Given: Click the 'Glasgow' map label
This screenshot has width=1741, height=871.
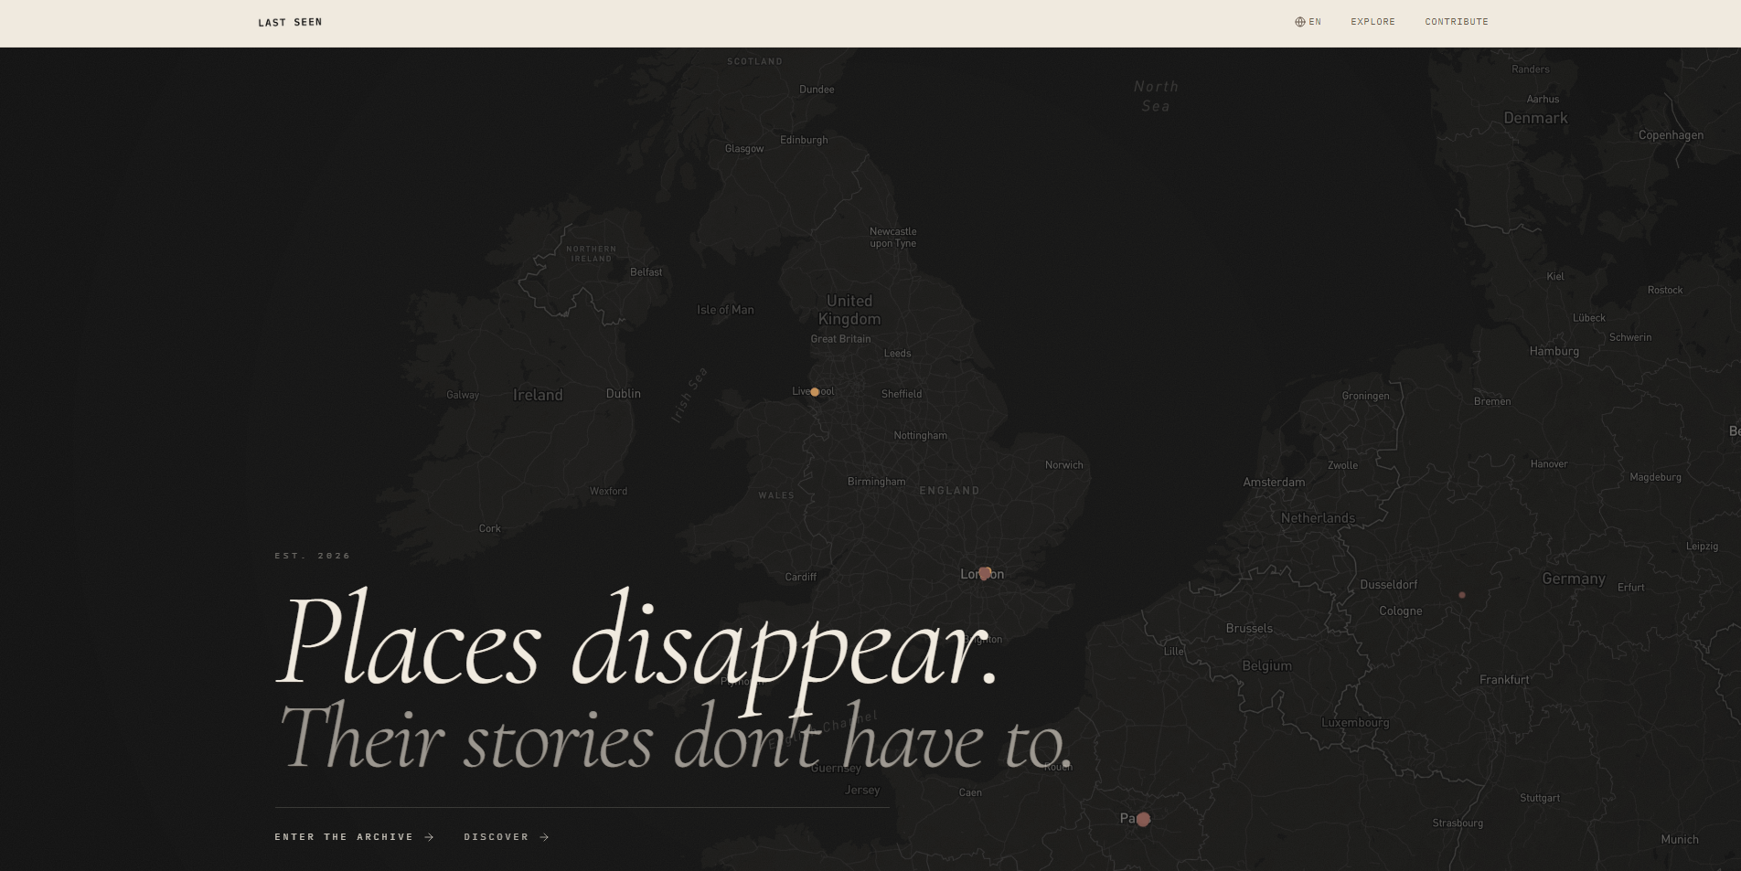Looking at the screenshot, I should pos(743,149).
